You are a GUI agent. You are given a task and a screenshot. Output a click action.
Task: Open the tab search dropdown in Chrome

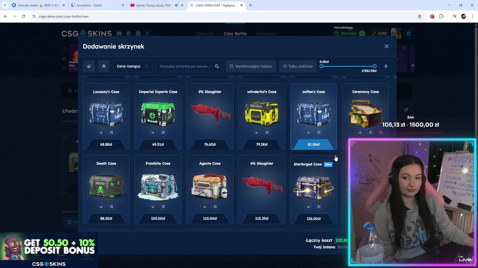pos(5,5)
